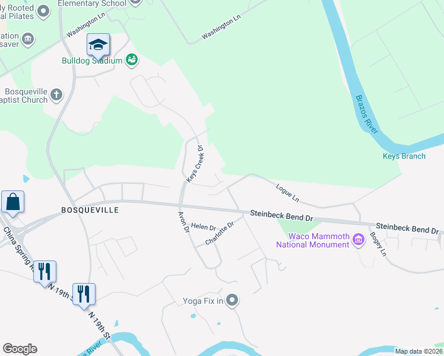Click the Waco Mammoth National Monument museum pin
This screenshot has width=444, height=356.
point(359,240)
